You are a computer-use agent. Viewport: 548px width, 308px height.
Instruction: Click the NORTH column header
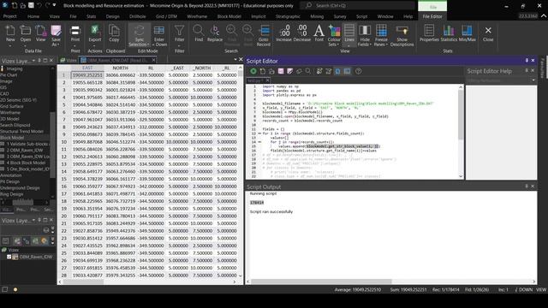tap(120, 68)
